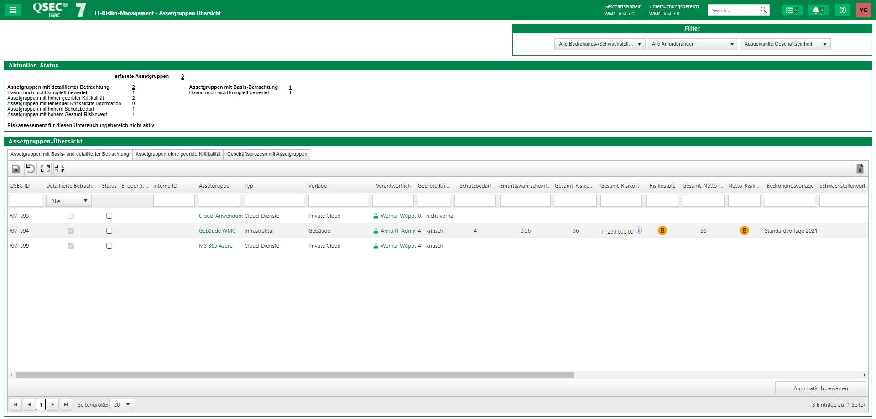Open the task list icon with 6

(x=792, y=10)
